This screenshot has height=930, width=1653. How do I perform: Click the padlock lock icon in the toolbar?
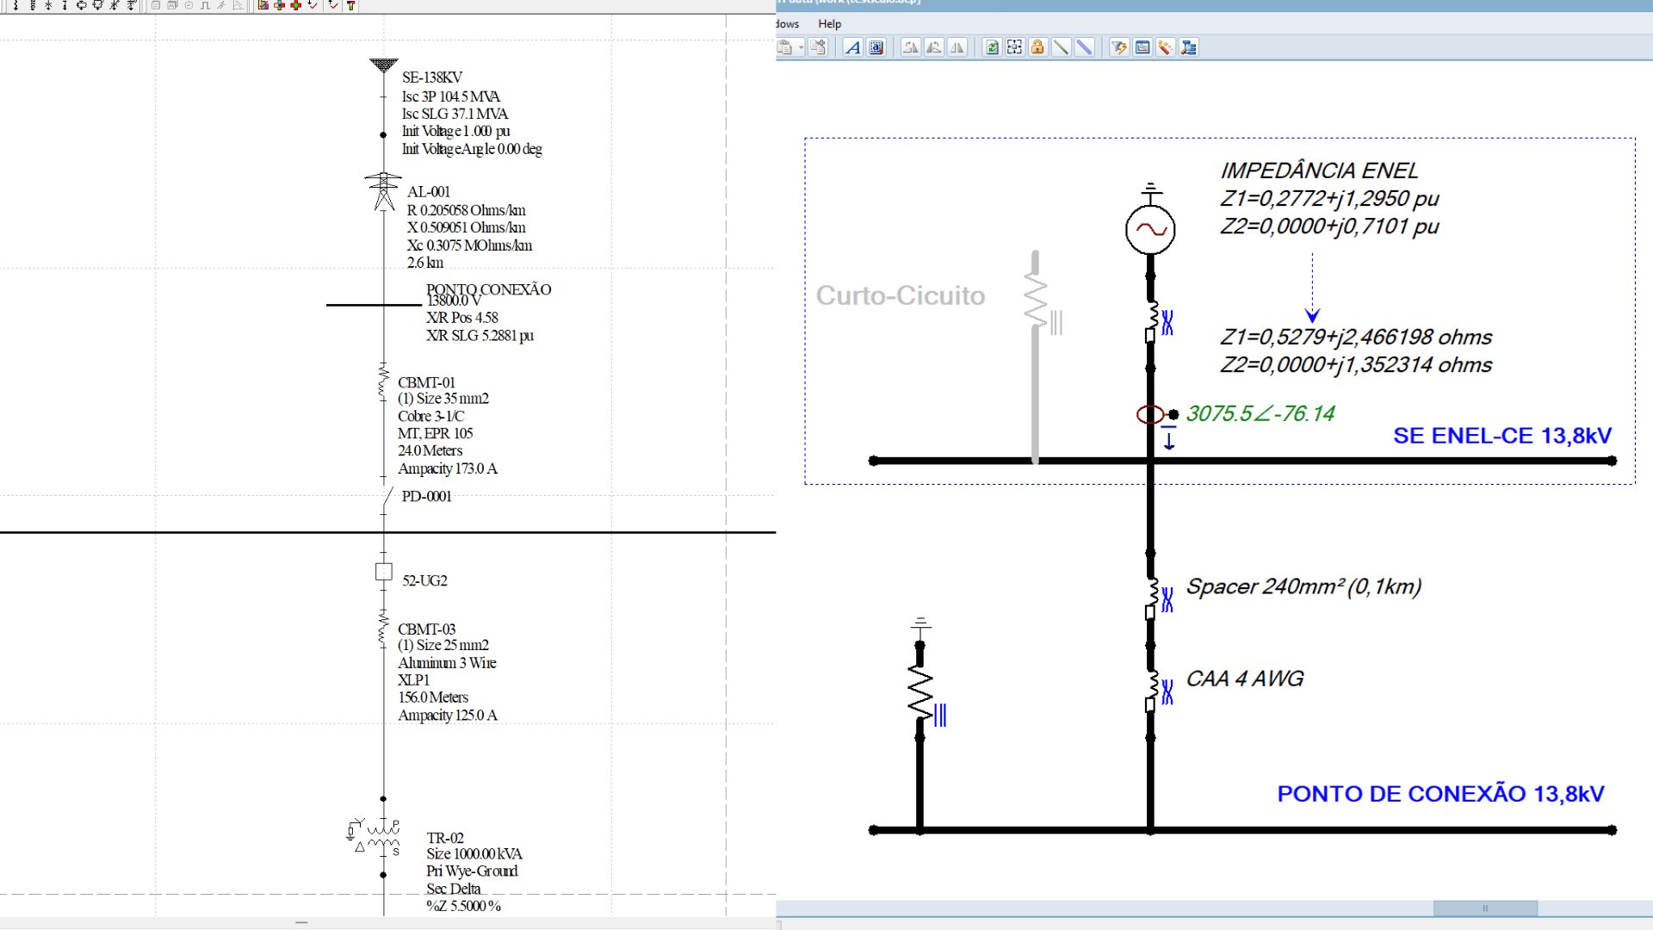(1037, 47)
